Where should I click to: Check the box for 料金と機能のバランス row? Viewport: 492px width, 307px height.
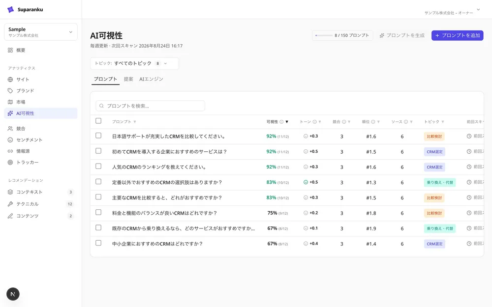[98, 212]
